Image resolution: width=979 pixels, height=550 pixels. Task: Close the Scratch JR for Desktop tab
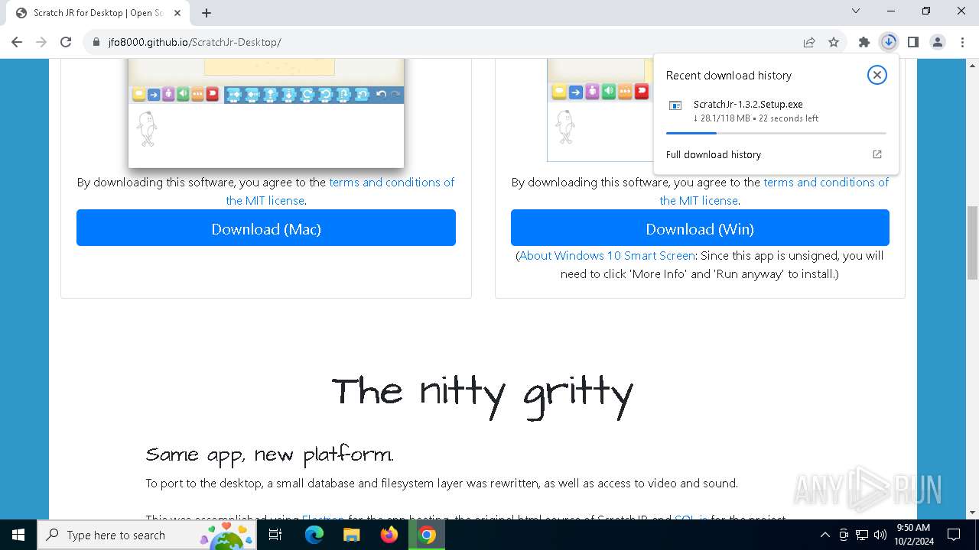(177, 13)
